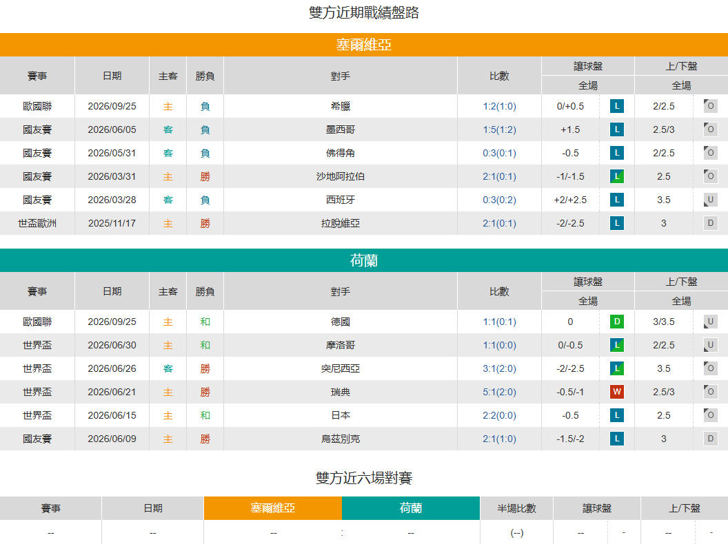Click the D over/under badge in 烏茲別克 row
728x544 pixels.
[x=710, y=439]
